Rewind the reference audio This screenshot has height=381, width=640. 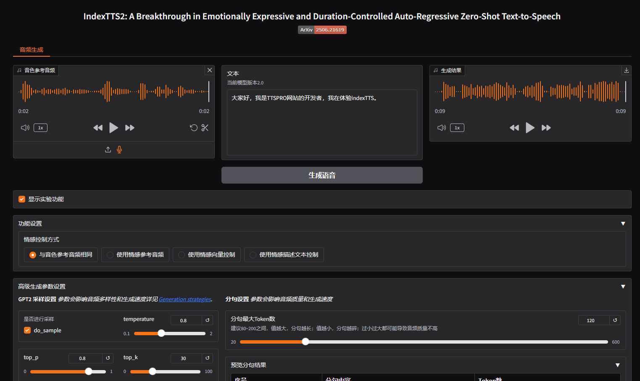click(98, 128)
